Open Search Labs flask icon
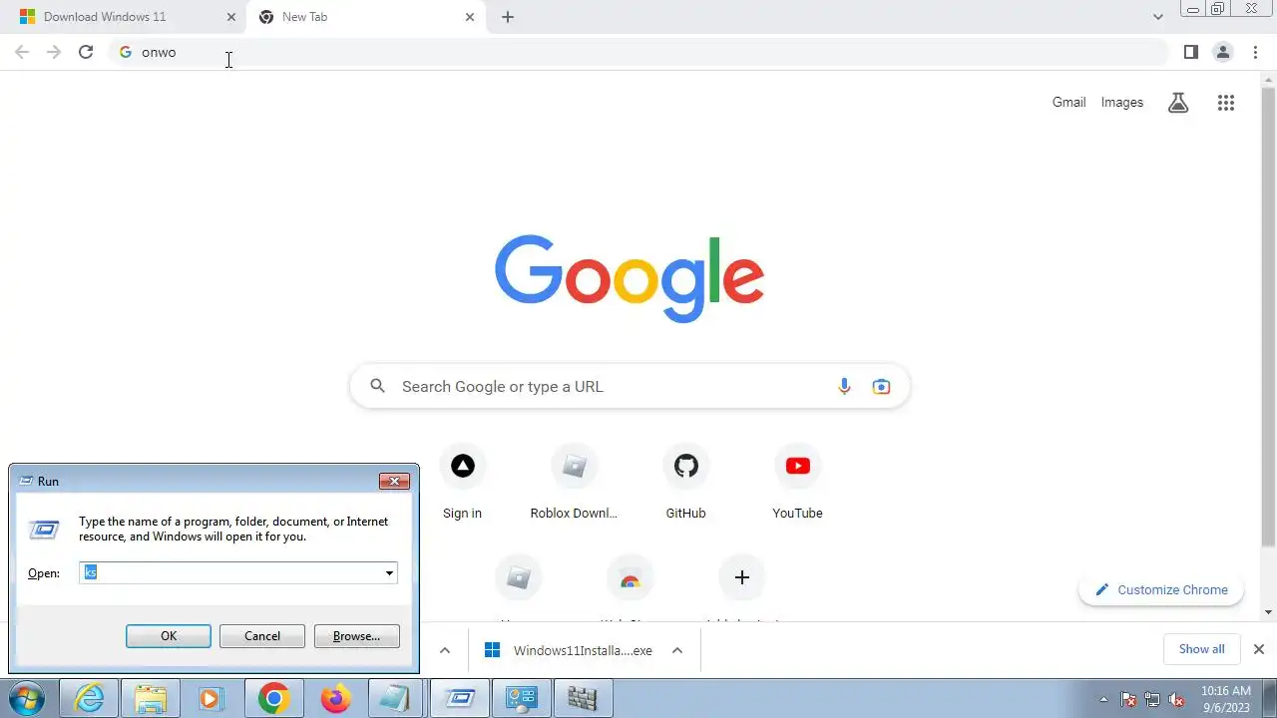The height and width of the screenshot is (718, 1277). (1178, 102)
